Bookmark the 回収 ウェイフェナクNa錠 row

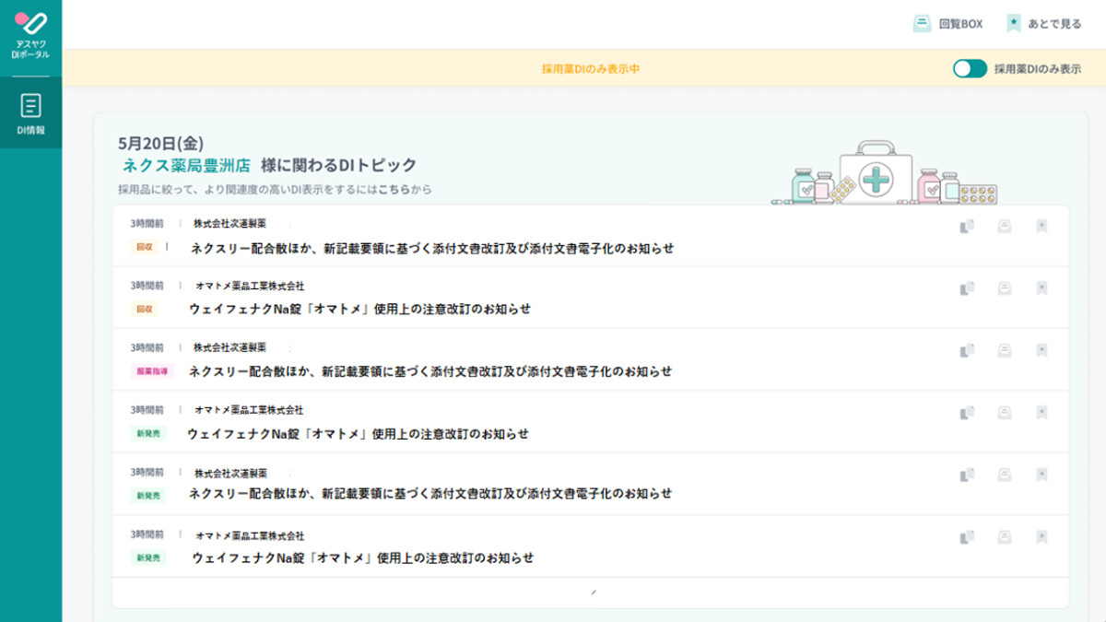click(1041, 288)
